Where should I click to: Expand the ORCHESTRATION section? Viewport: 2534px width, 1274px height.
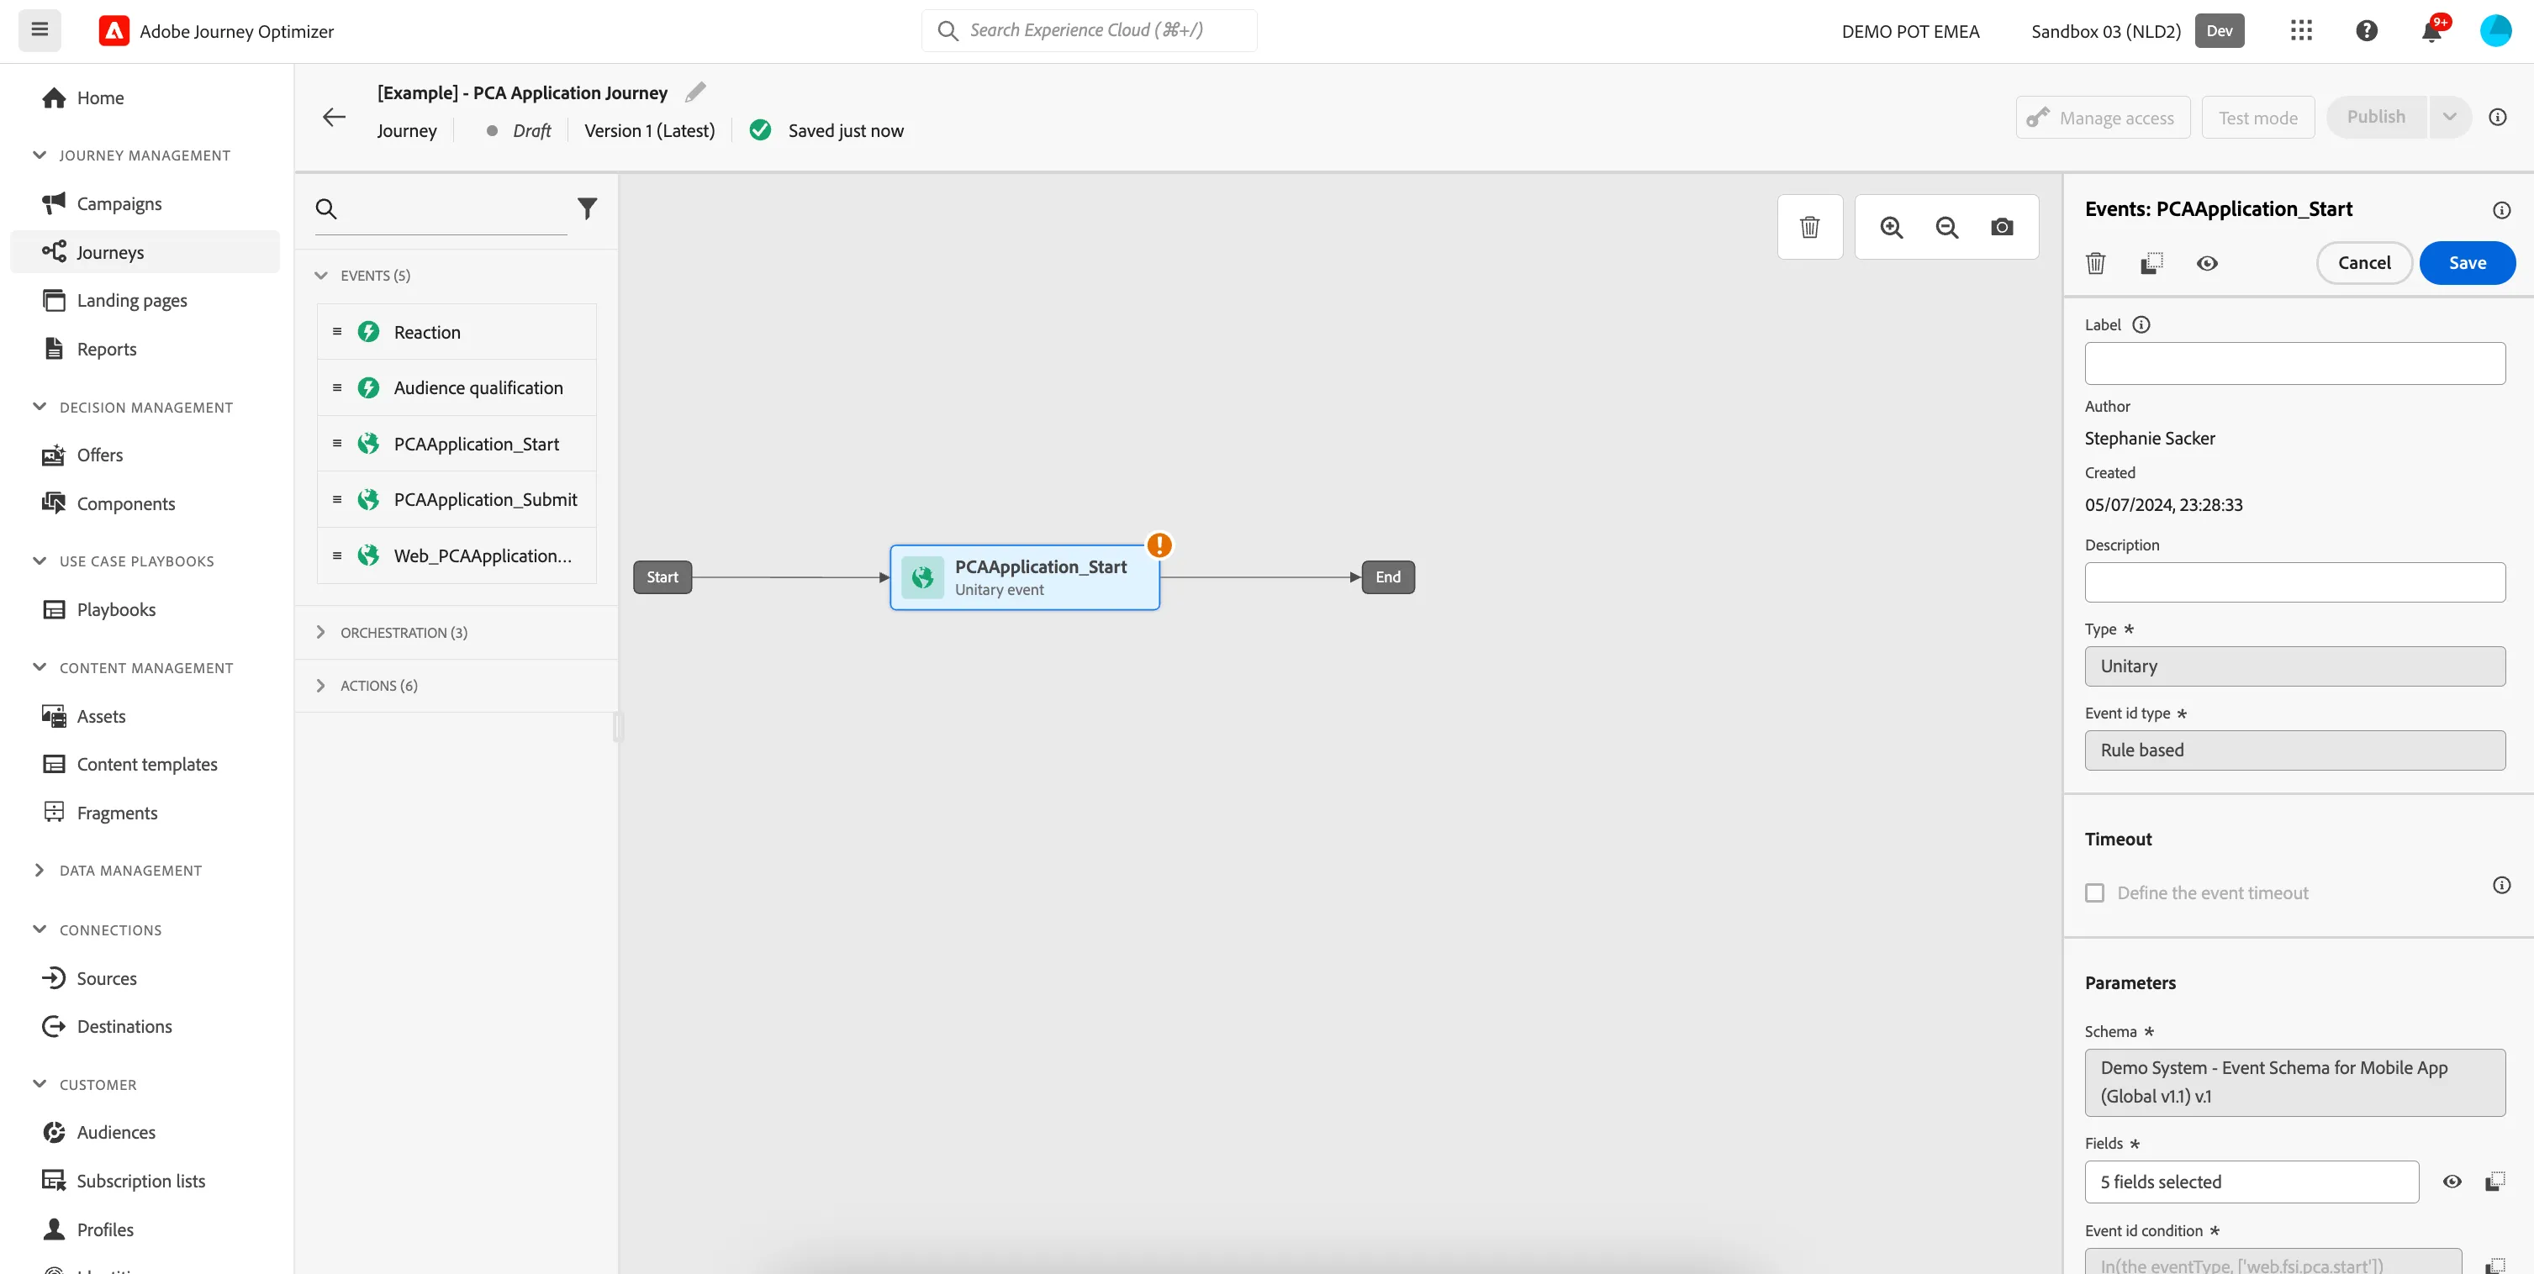point(322,632)
